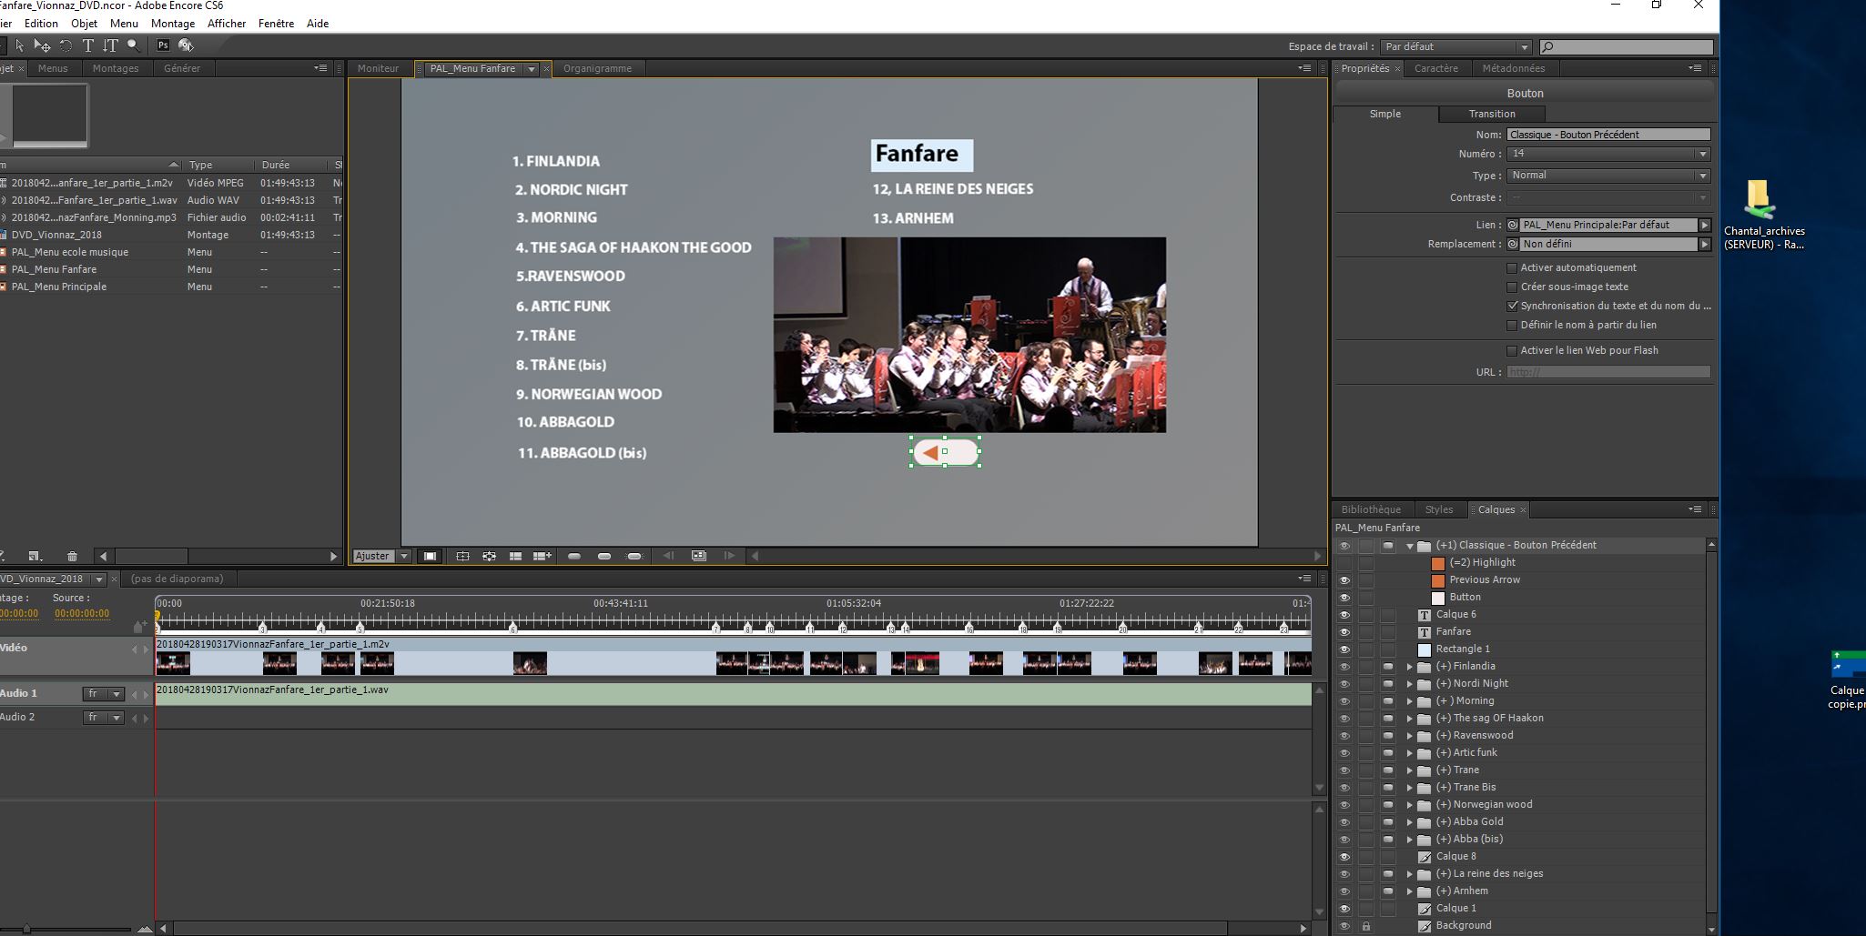Select the Move/Direct select tool
Image resolution: width=1866 pixels, height=936 pixels.
click(x=43, y=45)
